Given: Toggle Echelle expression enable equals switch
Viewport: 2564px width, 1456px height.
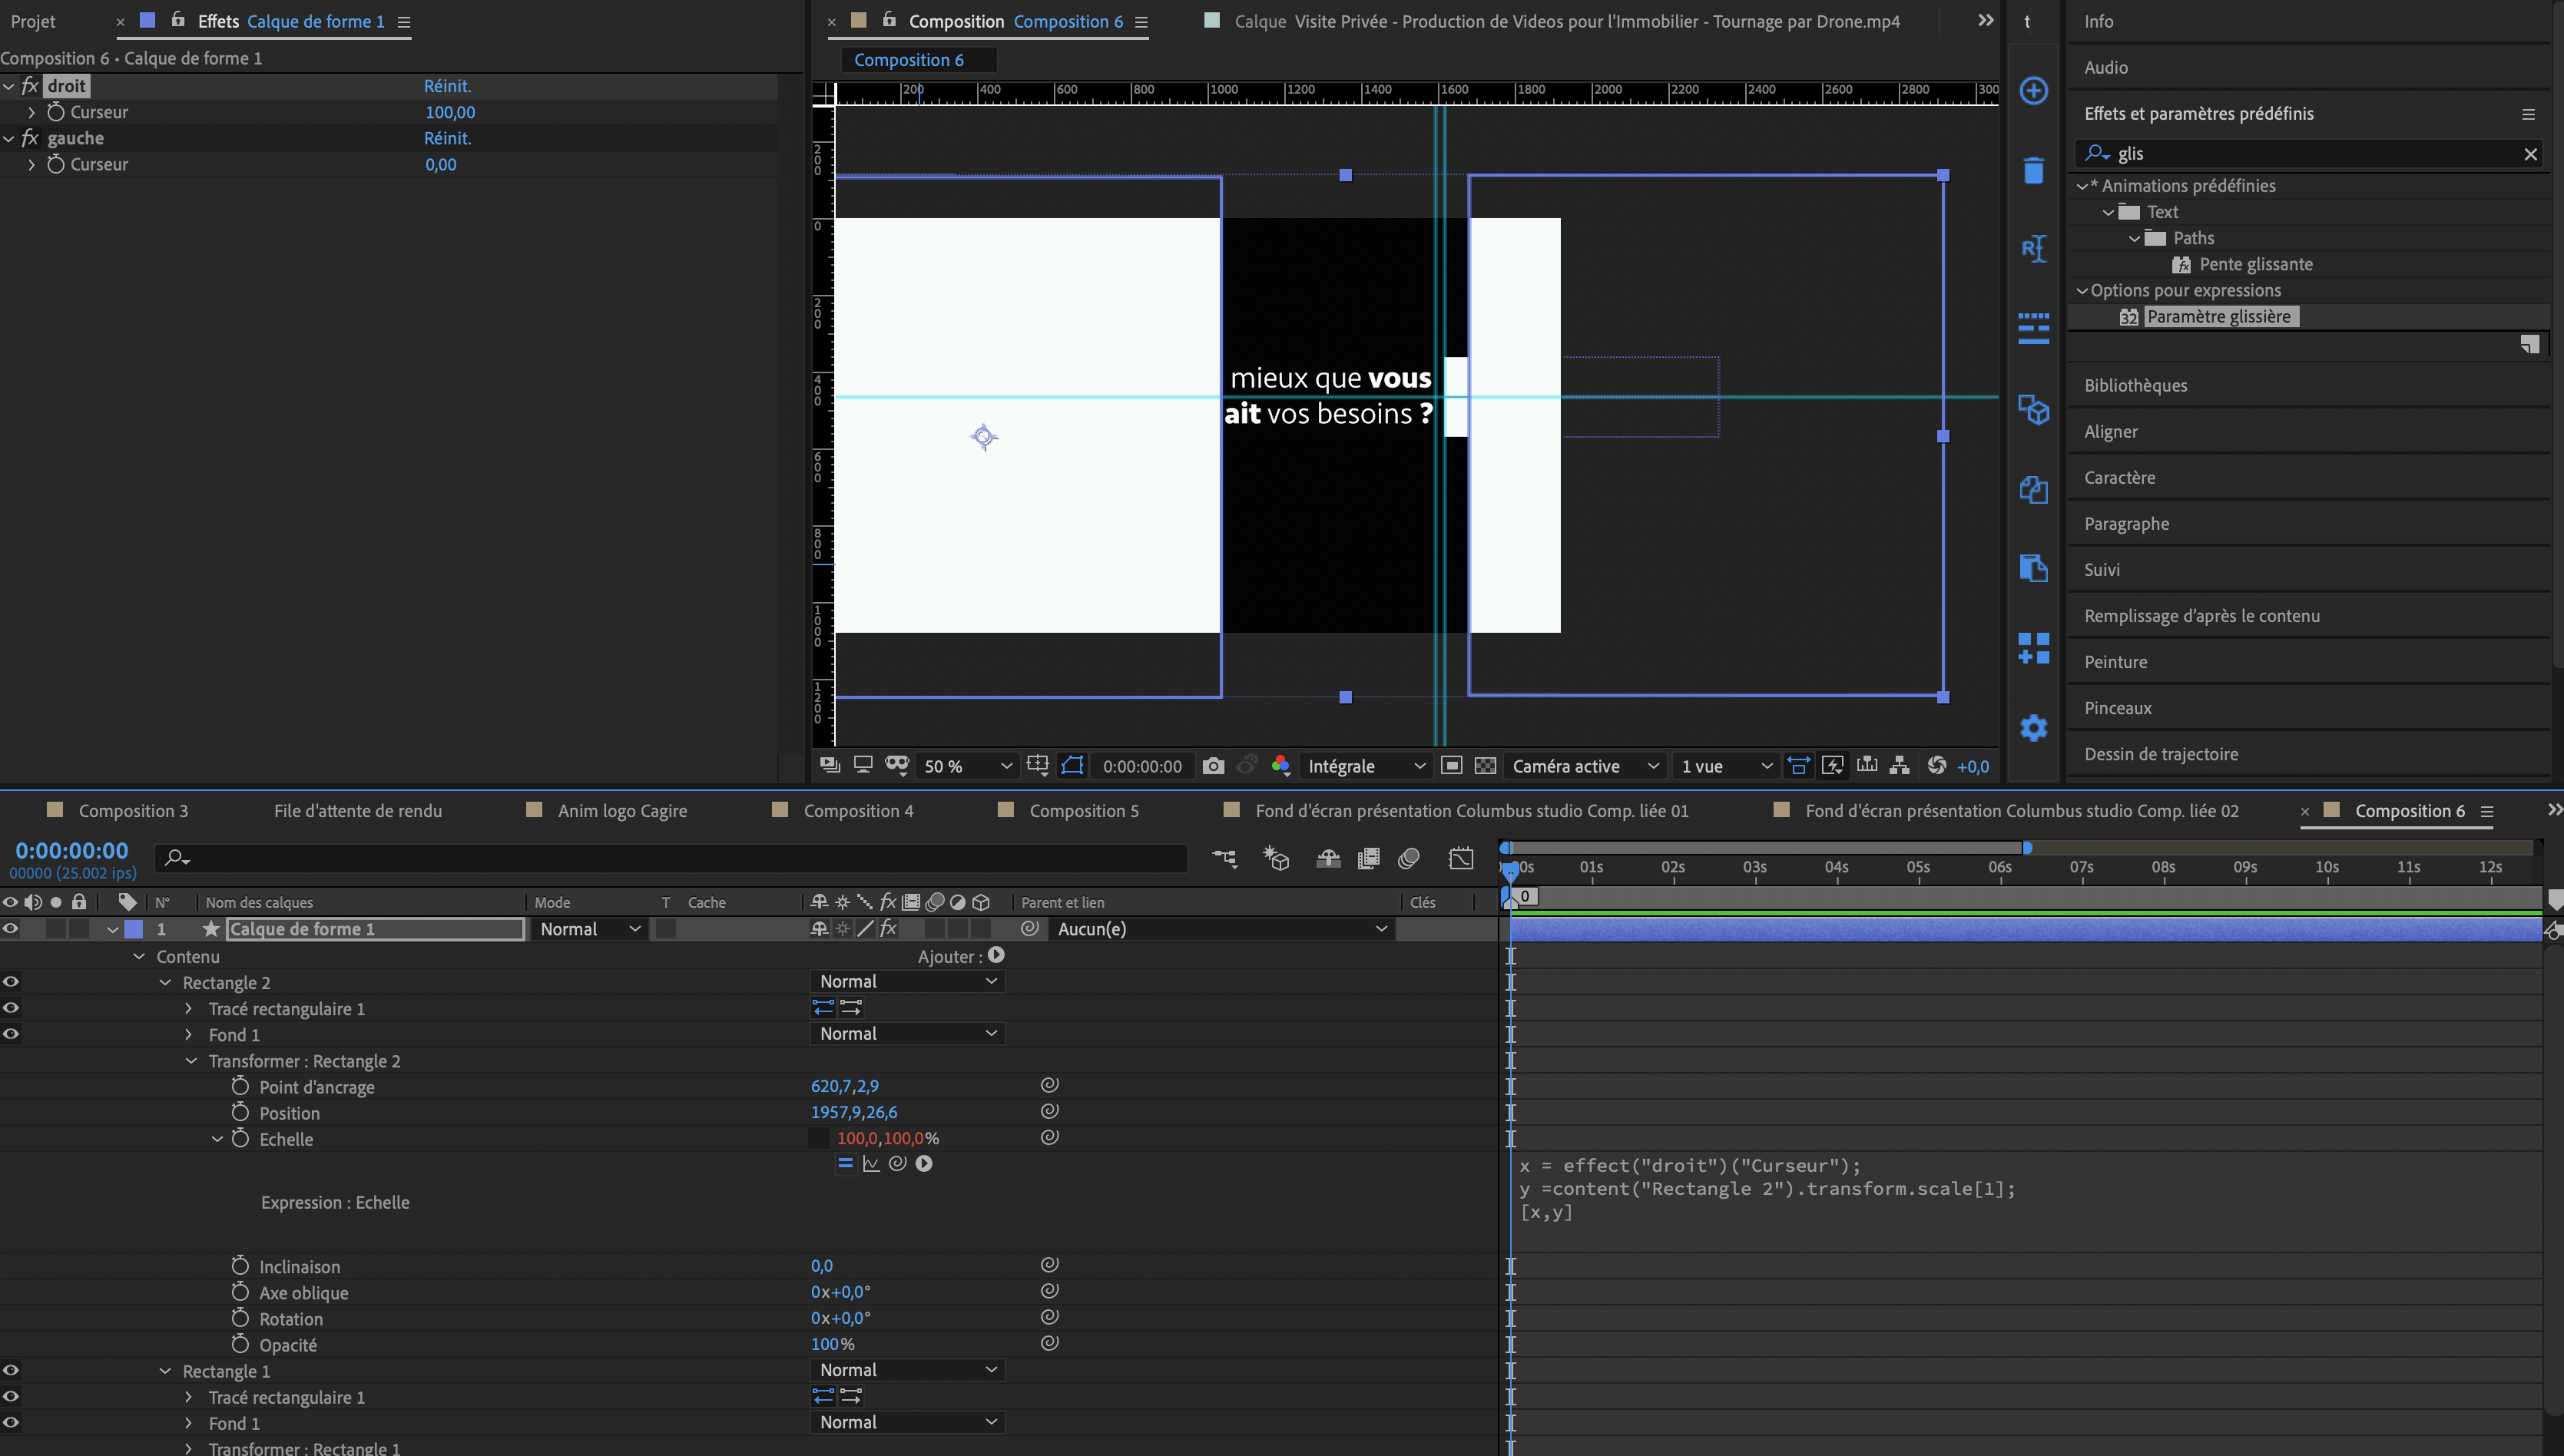Looking at the screenshot, I should 845,1164.
